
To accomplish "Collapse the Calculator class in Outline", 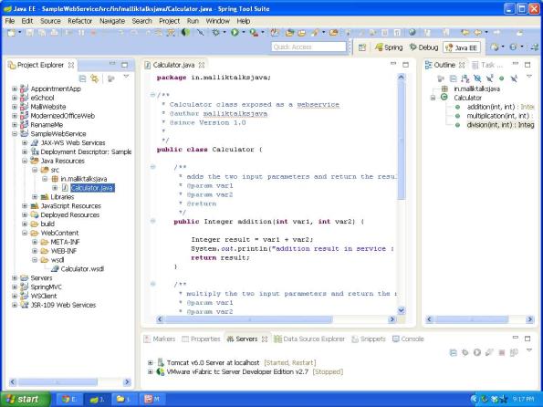I will point(433,98).
